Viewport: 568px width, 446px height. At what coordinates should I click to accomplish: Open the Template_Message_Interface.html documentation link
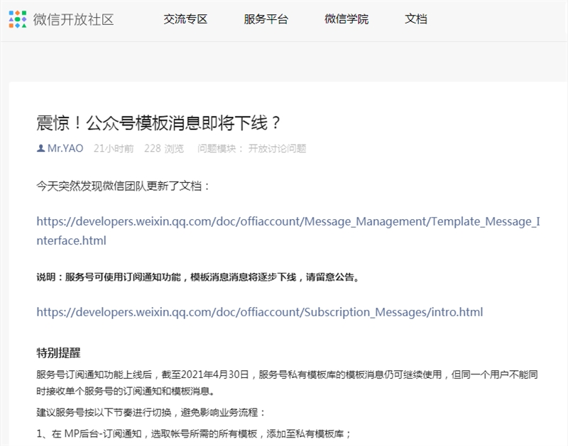[x=288, y=230]
